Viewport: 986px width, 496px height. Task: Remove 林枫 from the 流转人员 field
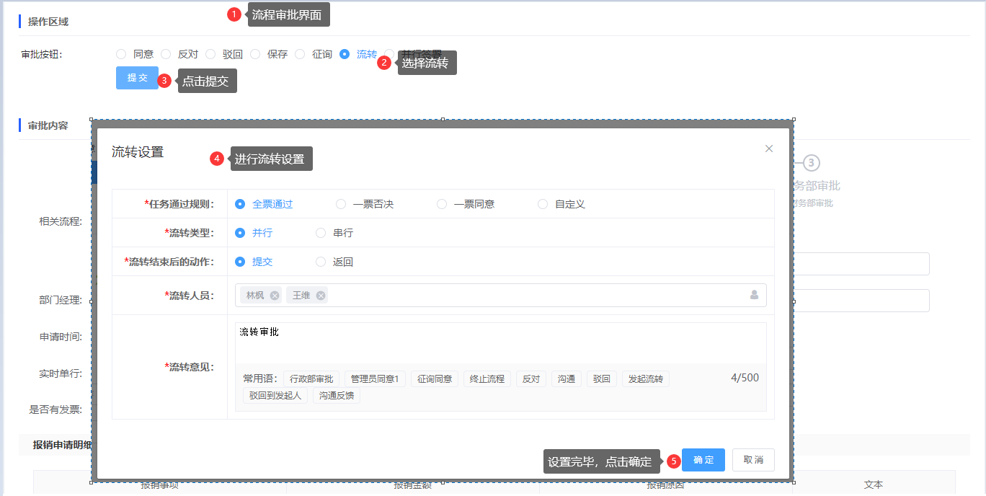(x=275, y=296)
